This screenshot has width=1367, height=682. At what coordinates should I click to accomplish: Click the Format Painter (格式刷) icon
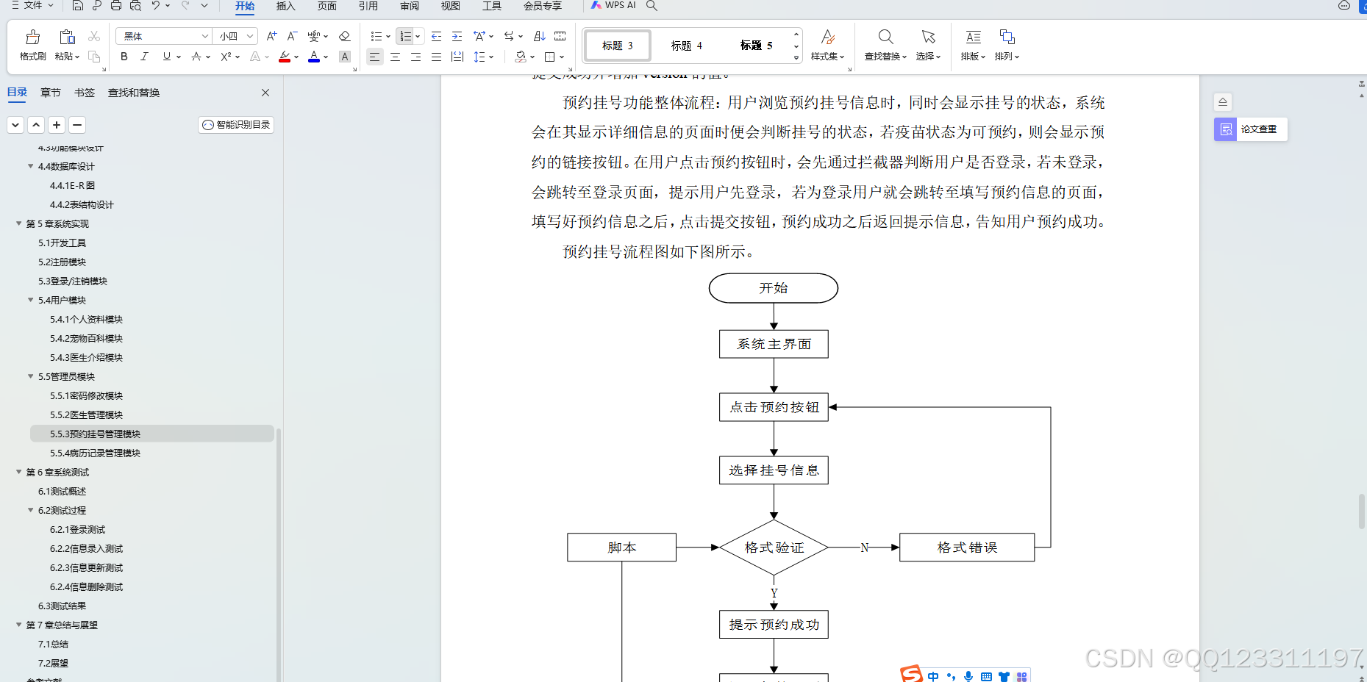pyautogui.click(x=33, y=37)
